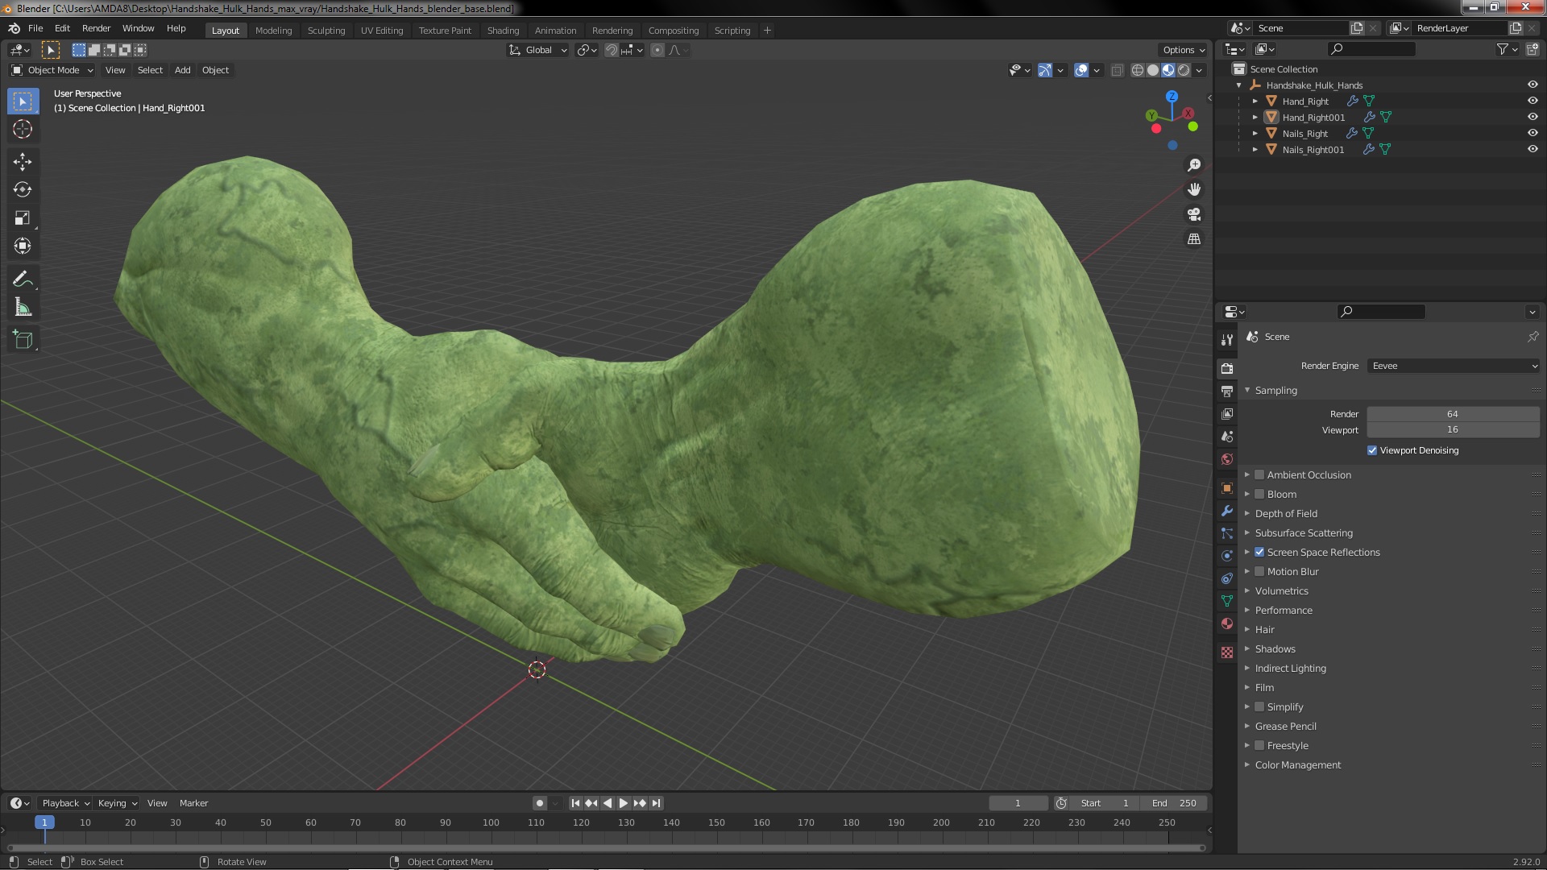Expand Hand_Right tree item

[1255, 101]
